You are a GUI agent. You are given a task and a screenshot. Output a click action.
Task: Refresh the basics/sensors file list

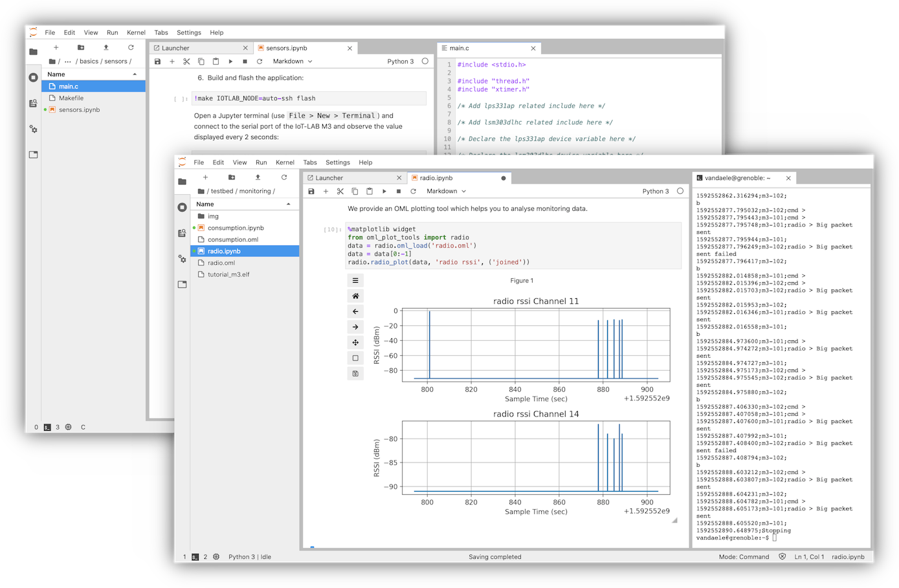(131, 47)
